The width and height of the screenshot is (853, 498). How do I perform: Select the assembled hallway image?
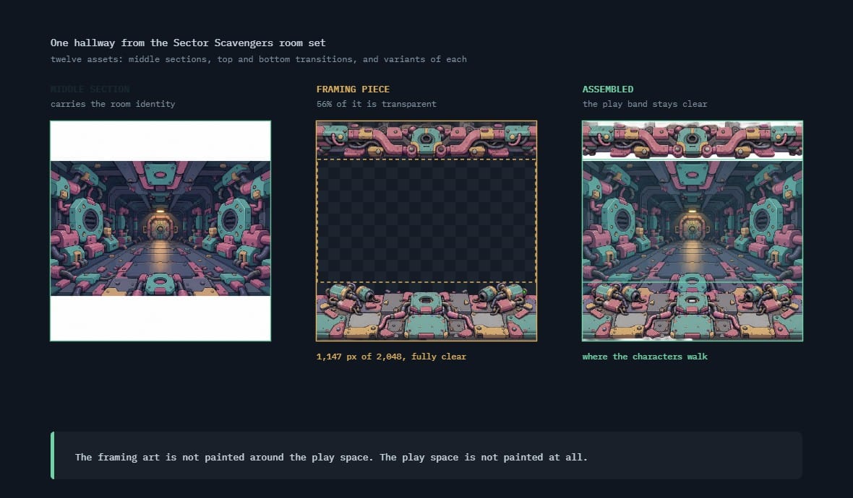click(693, 231)
